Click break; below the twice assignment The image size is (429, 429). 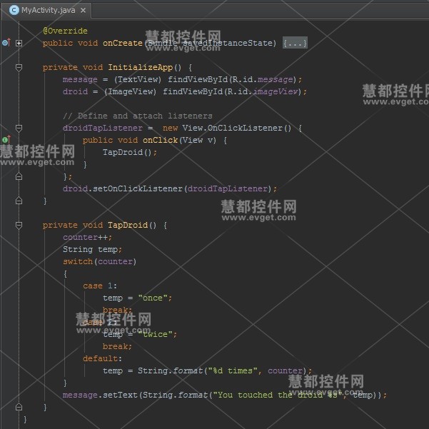[117, 346]
